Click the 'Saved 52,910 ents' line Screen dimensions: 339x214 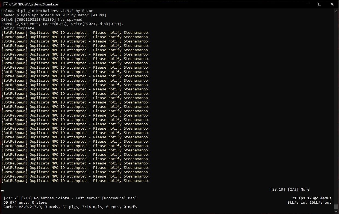[62, 24]
